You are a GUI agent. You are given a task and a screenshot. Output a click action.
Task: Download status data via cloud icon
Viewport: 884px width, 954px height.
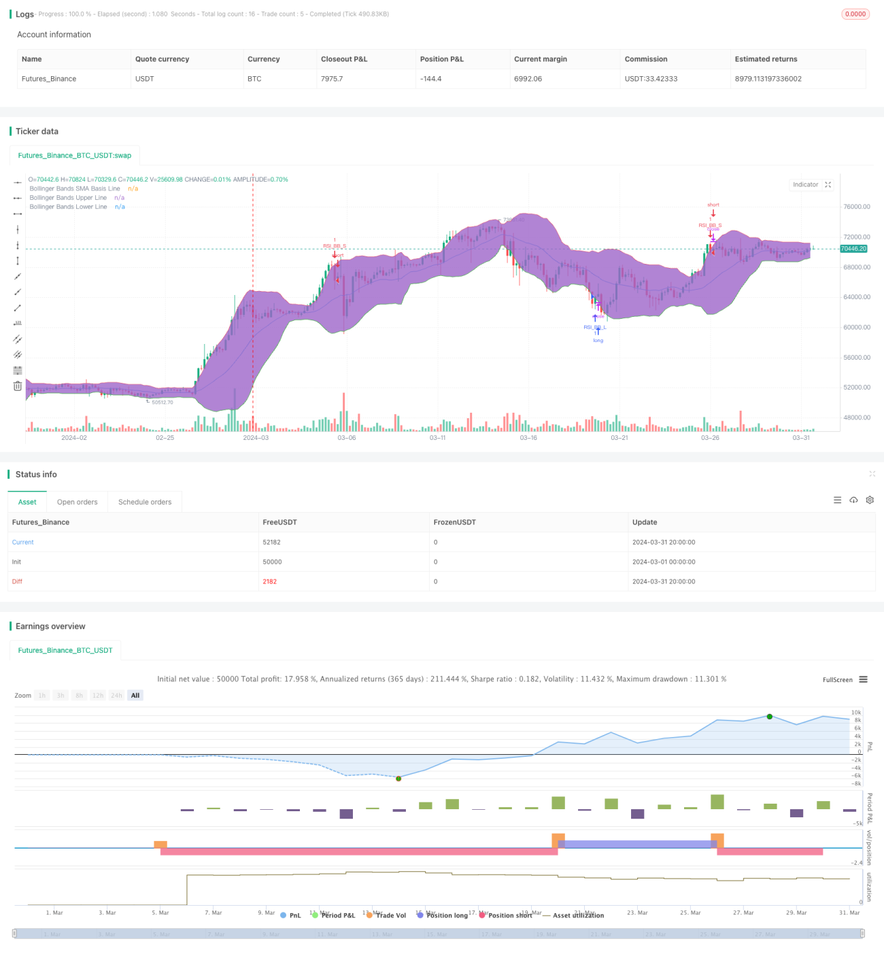point(853,500)
